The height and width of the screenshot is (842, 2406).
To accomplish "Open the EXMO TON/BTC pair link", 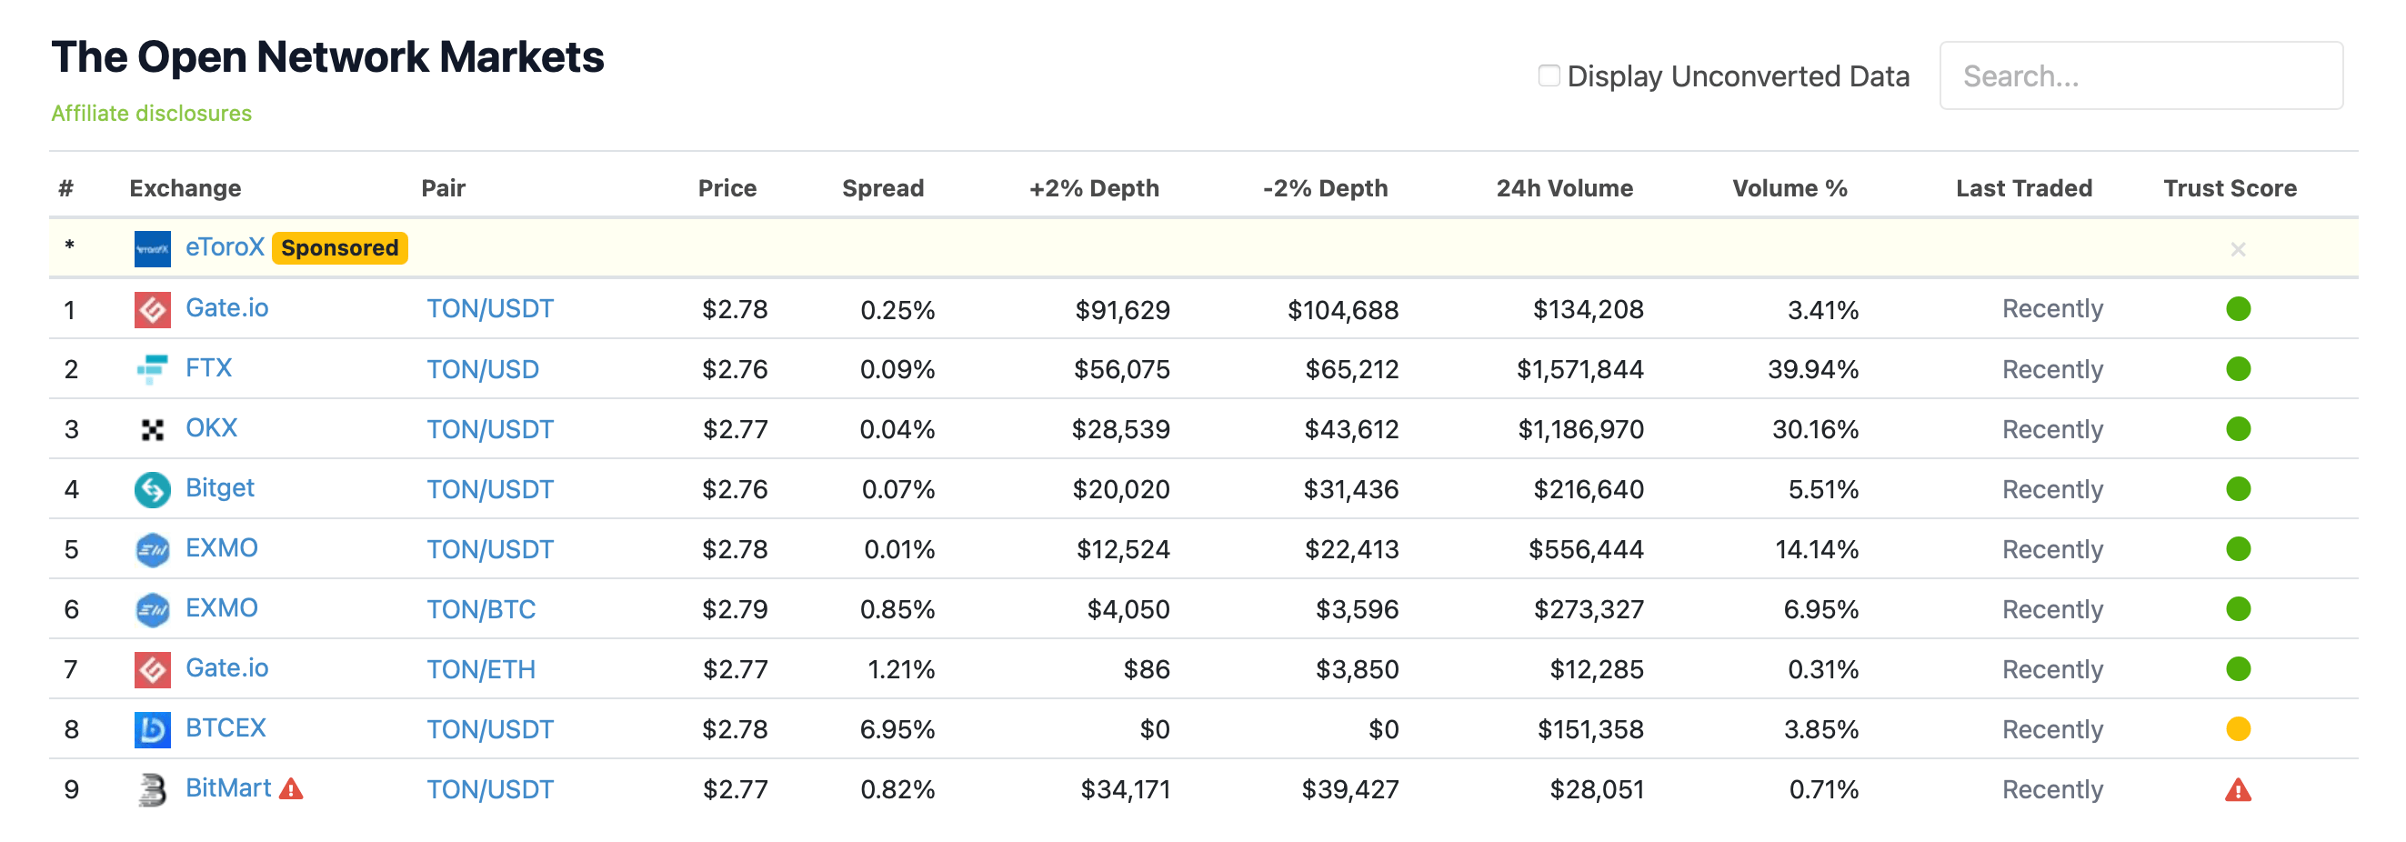I will [480, 609].
